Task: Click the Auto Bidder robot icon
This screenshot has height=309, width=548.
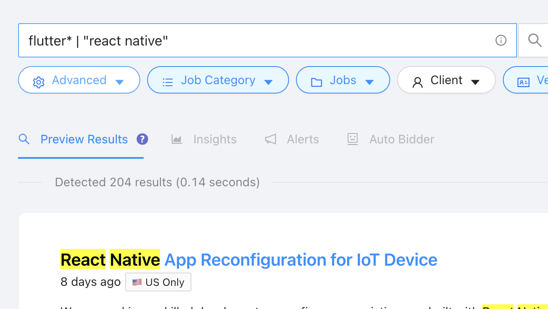Action: click(x=353, y=139)
